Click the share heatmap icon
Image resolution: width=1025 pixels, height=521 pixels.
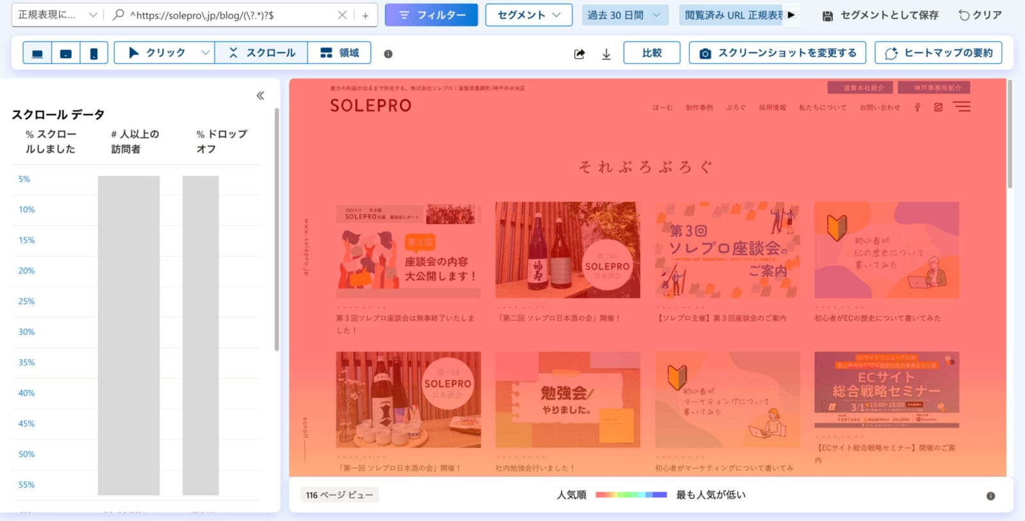tap(579, 54)
